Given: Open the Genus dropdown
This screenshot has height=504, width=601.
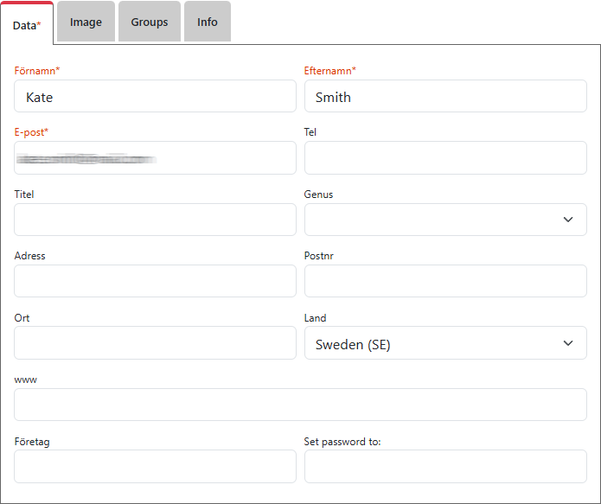Looking at the screenshot, I should (x=445, y=220).
